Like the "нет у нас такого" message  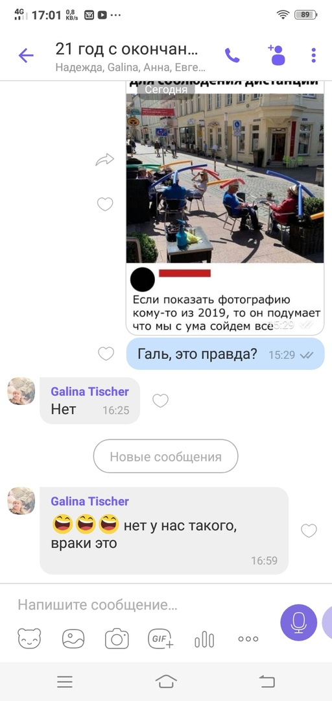pyautogui.click(x=309, y=531)
